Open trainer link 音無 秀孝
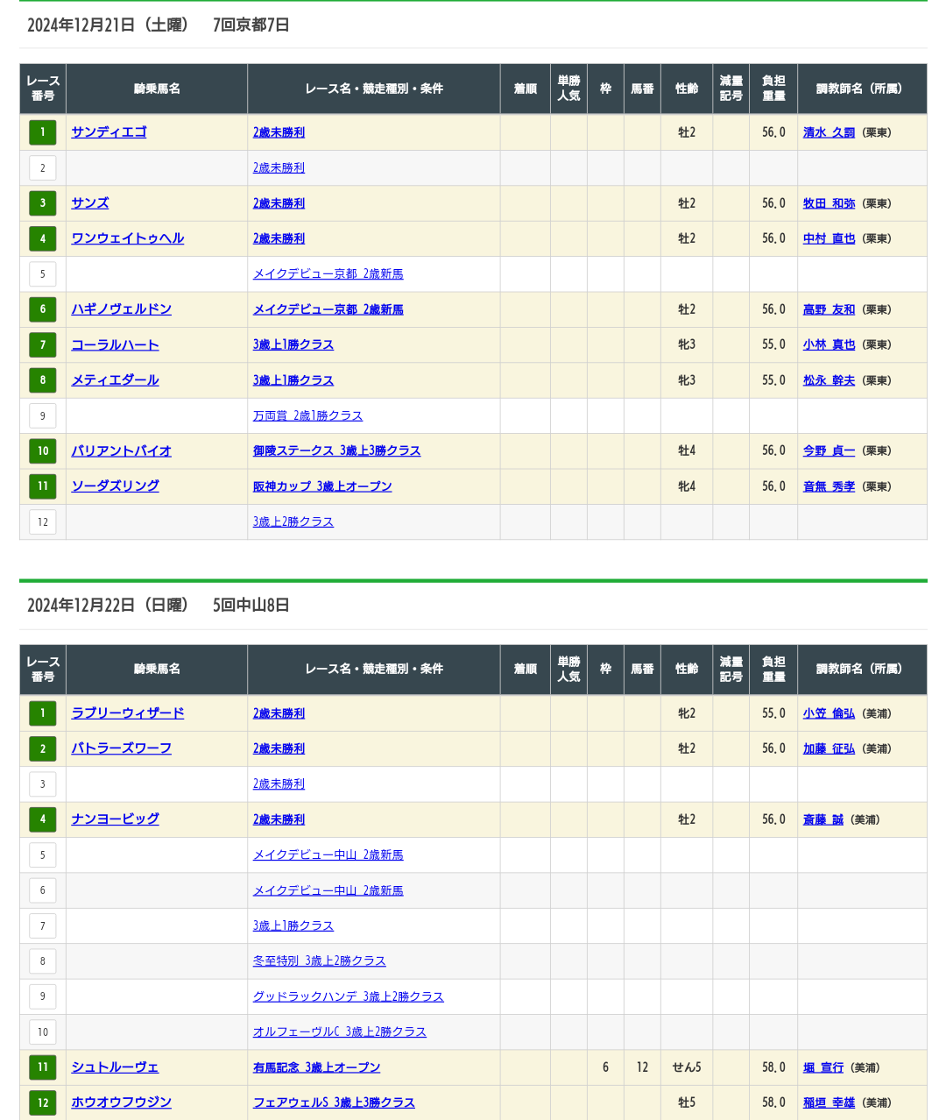Screen dimensions: 946x1120 tap(829, 486)
